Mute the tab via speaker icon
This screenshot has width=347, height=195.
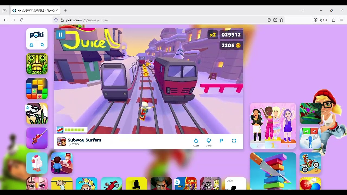pos(19,11)
